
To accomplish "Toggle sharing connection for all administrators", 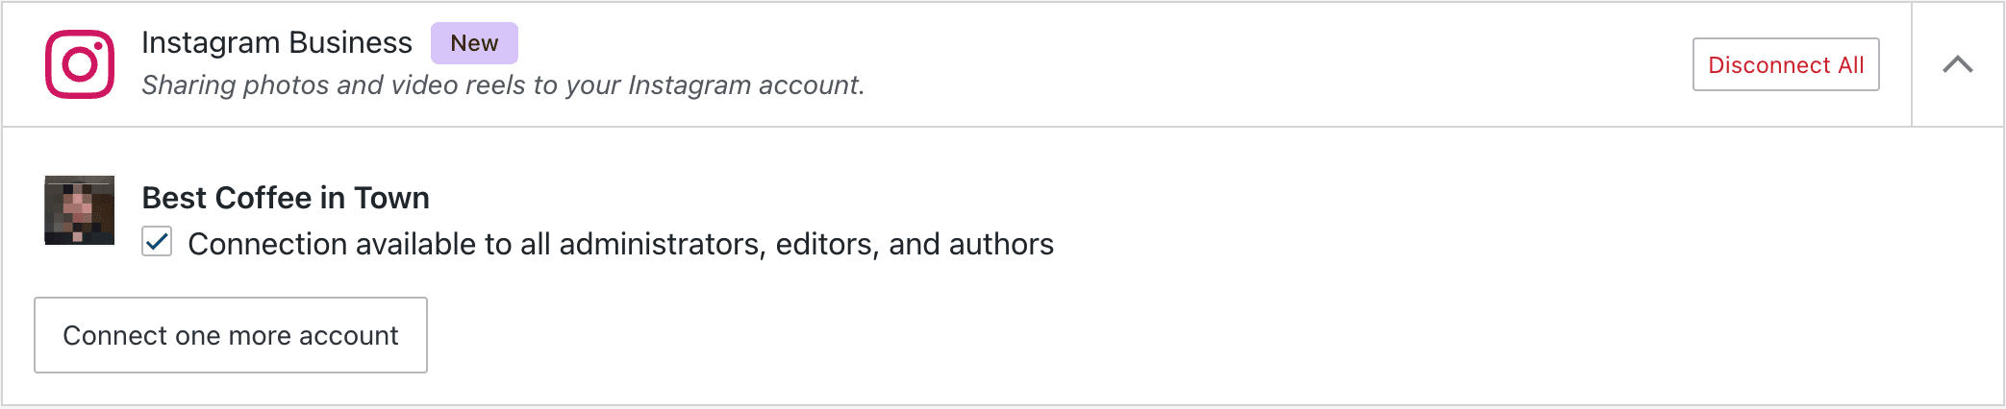I will point(157,242).
